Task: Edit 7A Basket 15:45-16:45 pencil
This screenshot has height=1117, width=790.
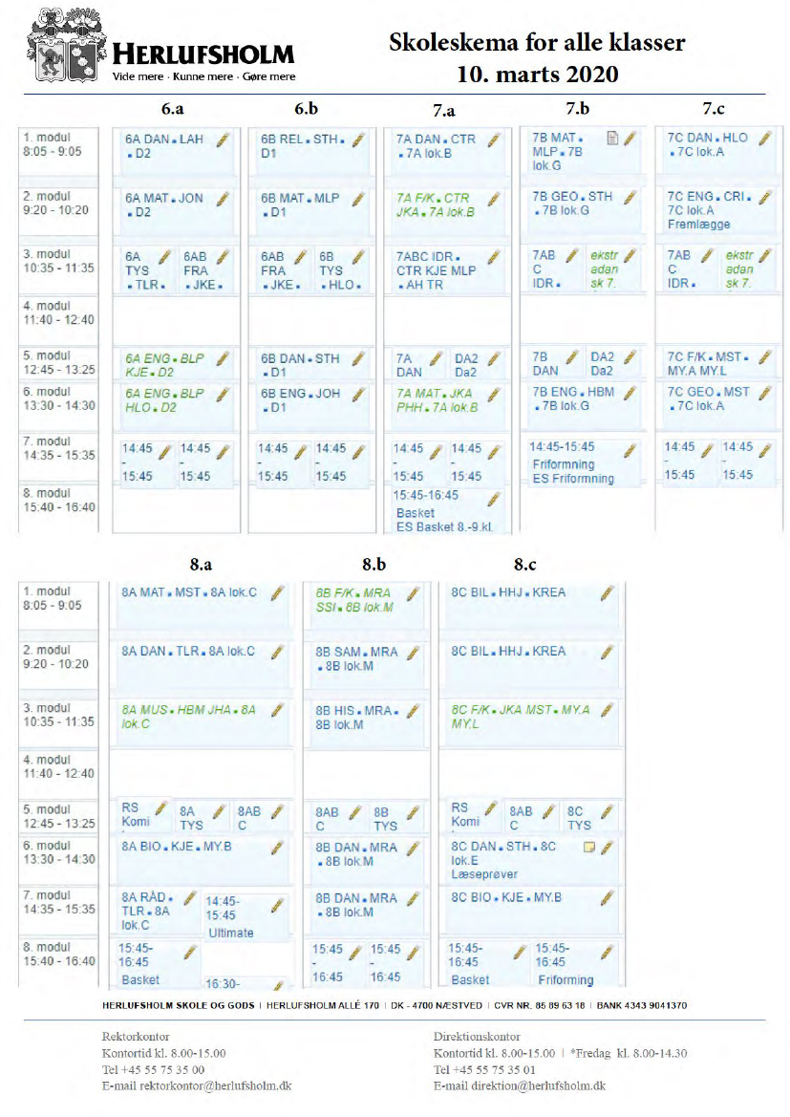Action: point(494,499)
